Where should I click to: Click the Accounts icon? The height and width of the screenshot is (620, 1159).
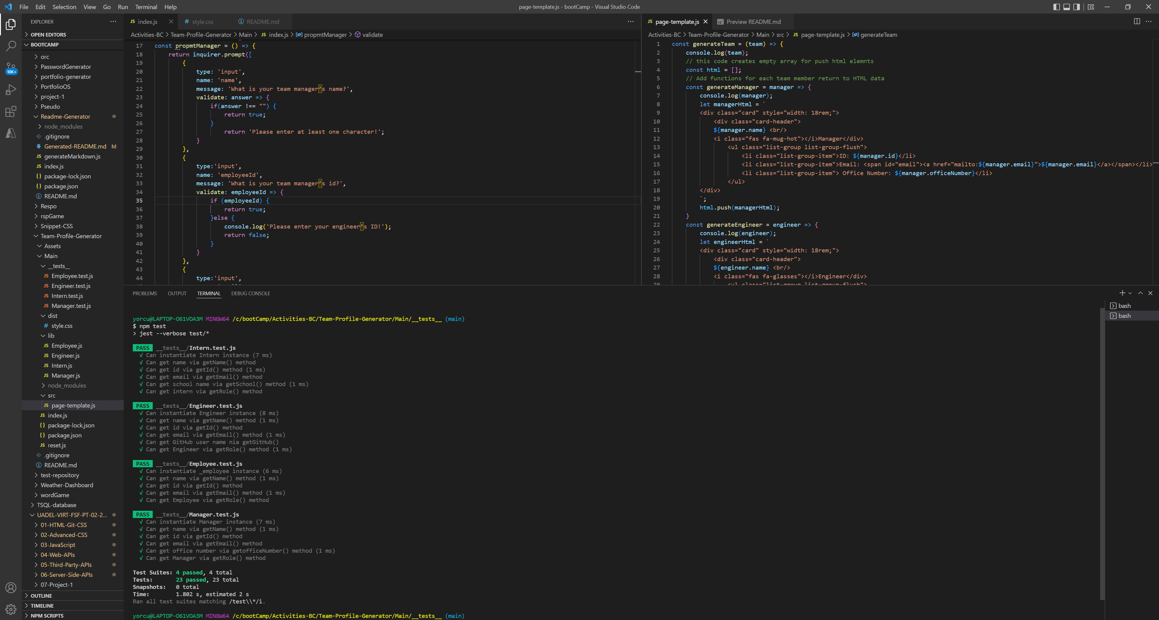click(11, 588)
